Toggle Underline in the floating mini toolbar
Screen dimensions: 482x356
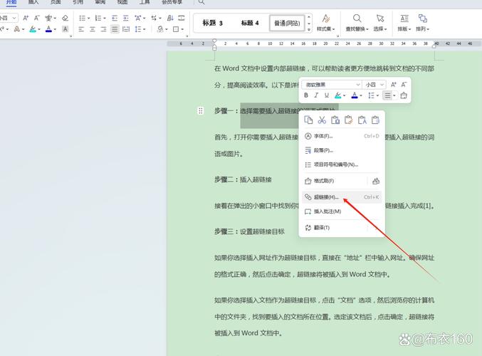click(327, 95)
